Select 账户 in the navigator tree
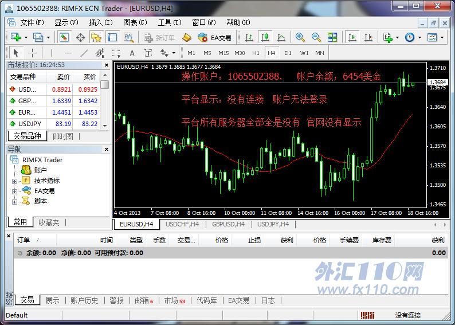Viewport: 455px width, 325px height. tap(40, 170)
